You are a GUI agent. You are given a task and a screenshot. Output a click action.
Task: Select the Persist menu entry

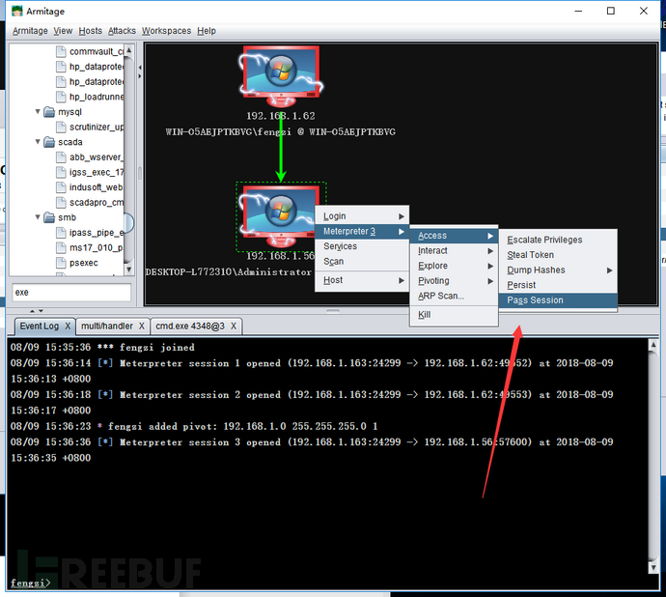558,285
